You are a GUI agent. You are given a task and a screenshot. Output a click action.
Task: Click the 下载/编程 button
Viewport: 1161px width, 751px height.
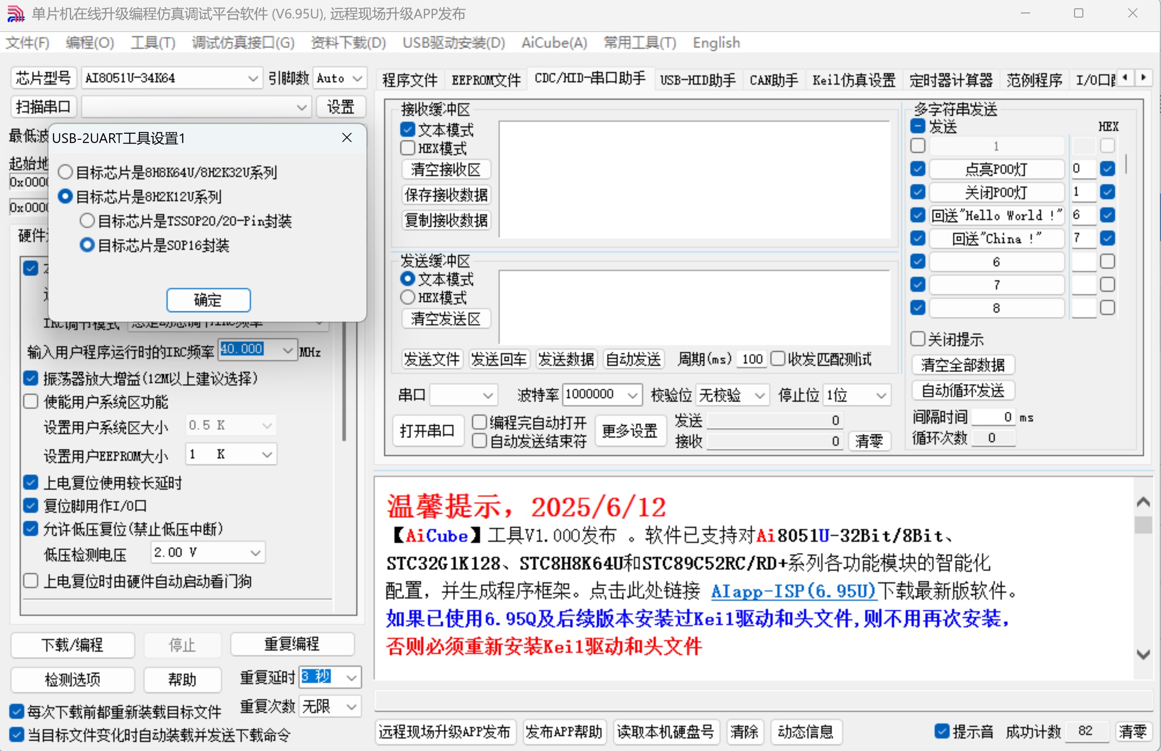pyautogui.click(x=72, y=645)
